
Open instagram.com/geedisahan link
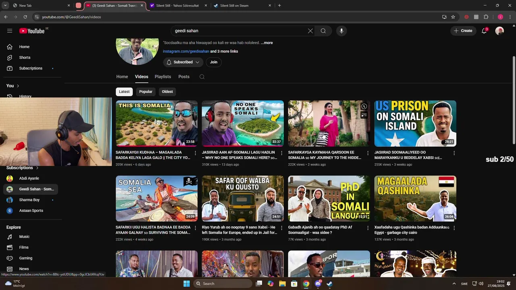point(186,52)
